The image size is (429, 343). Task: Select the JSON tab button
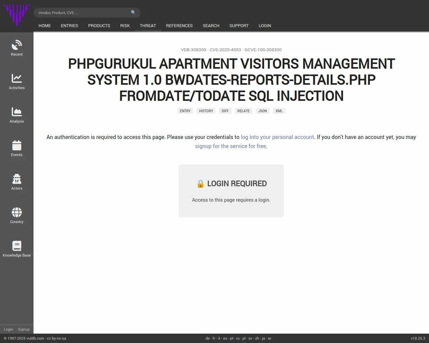click(x=263, y=111)
